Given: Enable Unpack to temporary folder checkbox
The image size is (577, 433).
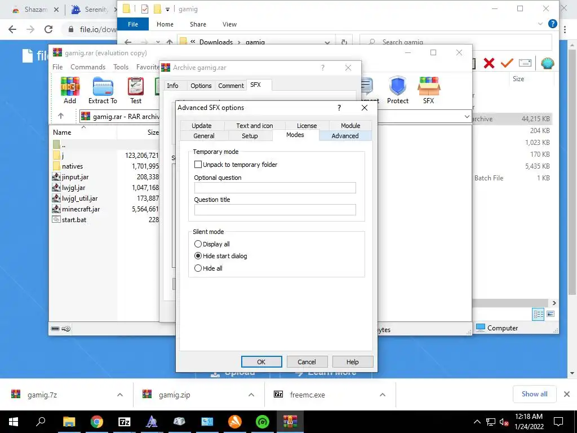Looking at the screenshot, I should [198, 165].
